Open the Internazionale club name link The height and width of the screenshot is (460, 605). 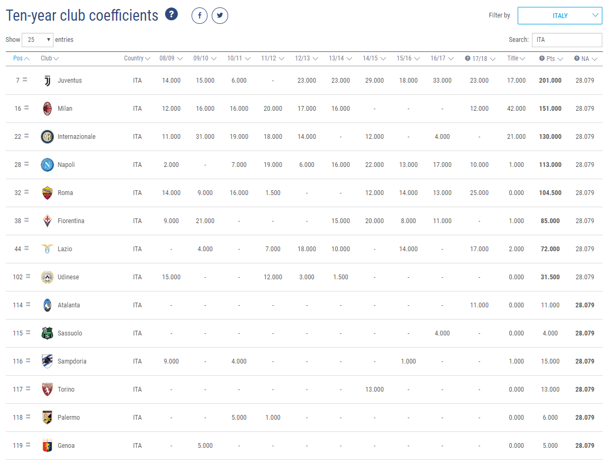pos(76,137)
